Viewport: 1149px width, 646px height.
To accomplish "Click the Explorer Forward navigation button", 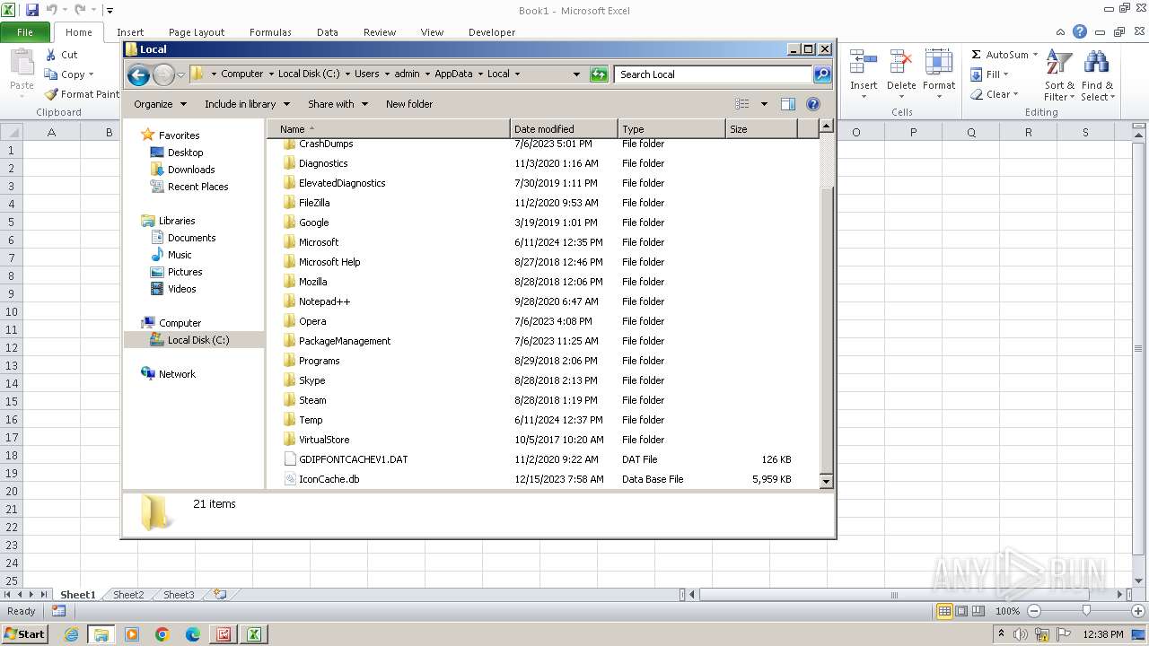I will tap(163, 74).
